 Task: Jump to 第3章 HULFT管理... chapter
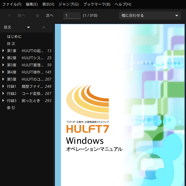(25, 65)
